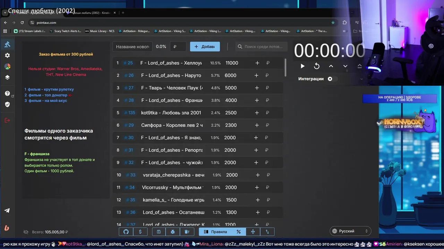Image resolution: width=444 pixels, height=249 pixels.
Task: Reset the timer with the rotate arrow
Action: tap(317, 66)
